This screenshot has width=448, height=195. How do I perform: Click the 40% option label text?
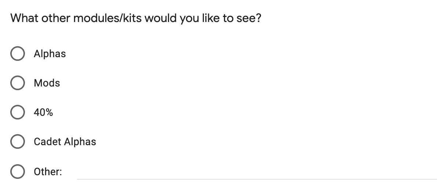click(43, 113)
